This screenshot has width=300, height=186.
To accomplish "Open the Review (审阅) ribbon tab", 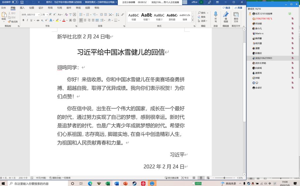I will click(78, 8).
